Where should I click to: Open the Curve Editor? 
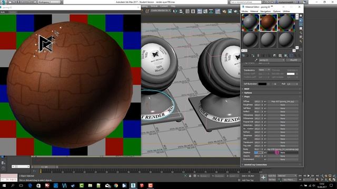(x=205, y=10)
